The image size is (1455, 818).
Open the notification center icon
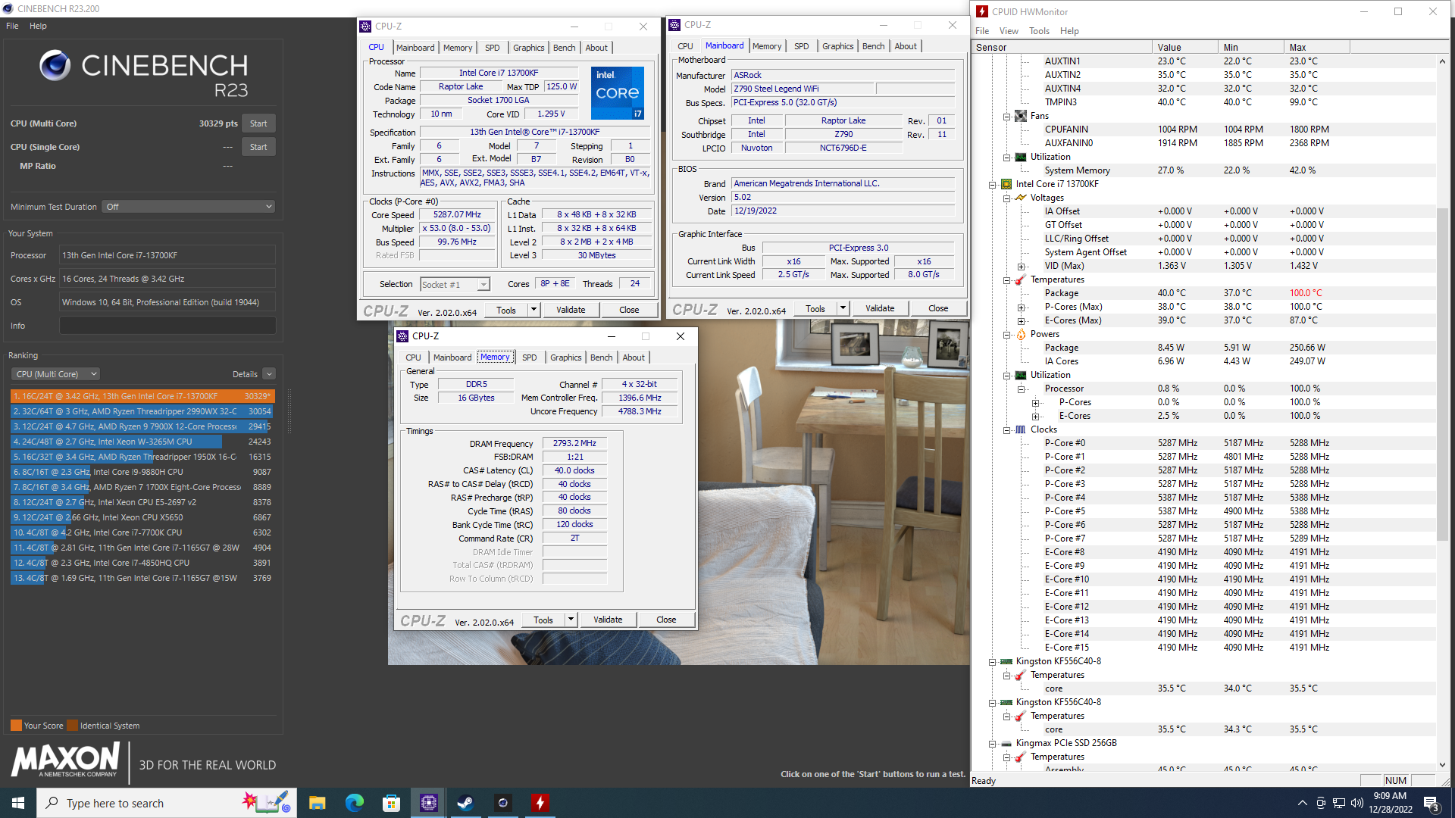click(x=1431, y=803)
